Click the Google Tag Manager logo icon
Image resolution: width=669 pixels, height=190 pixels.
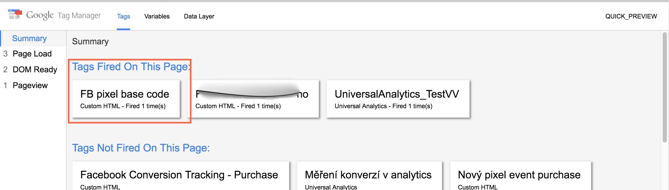coord(15,15)
